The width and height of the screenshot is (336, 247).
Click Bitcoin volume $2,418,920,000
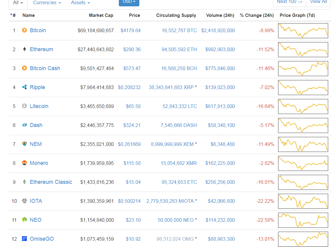[x=218, y=31]
